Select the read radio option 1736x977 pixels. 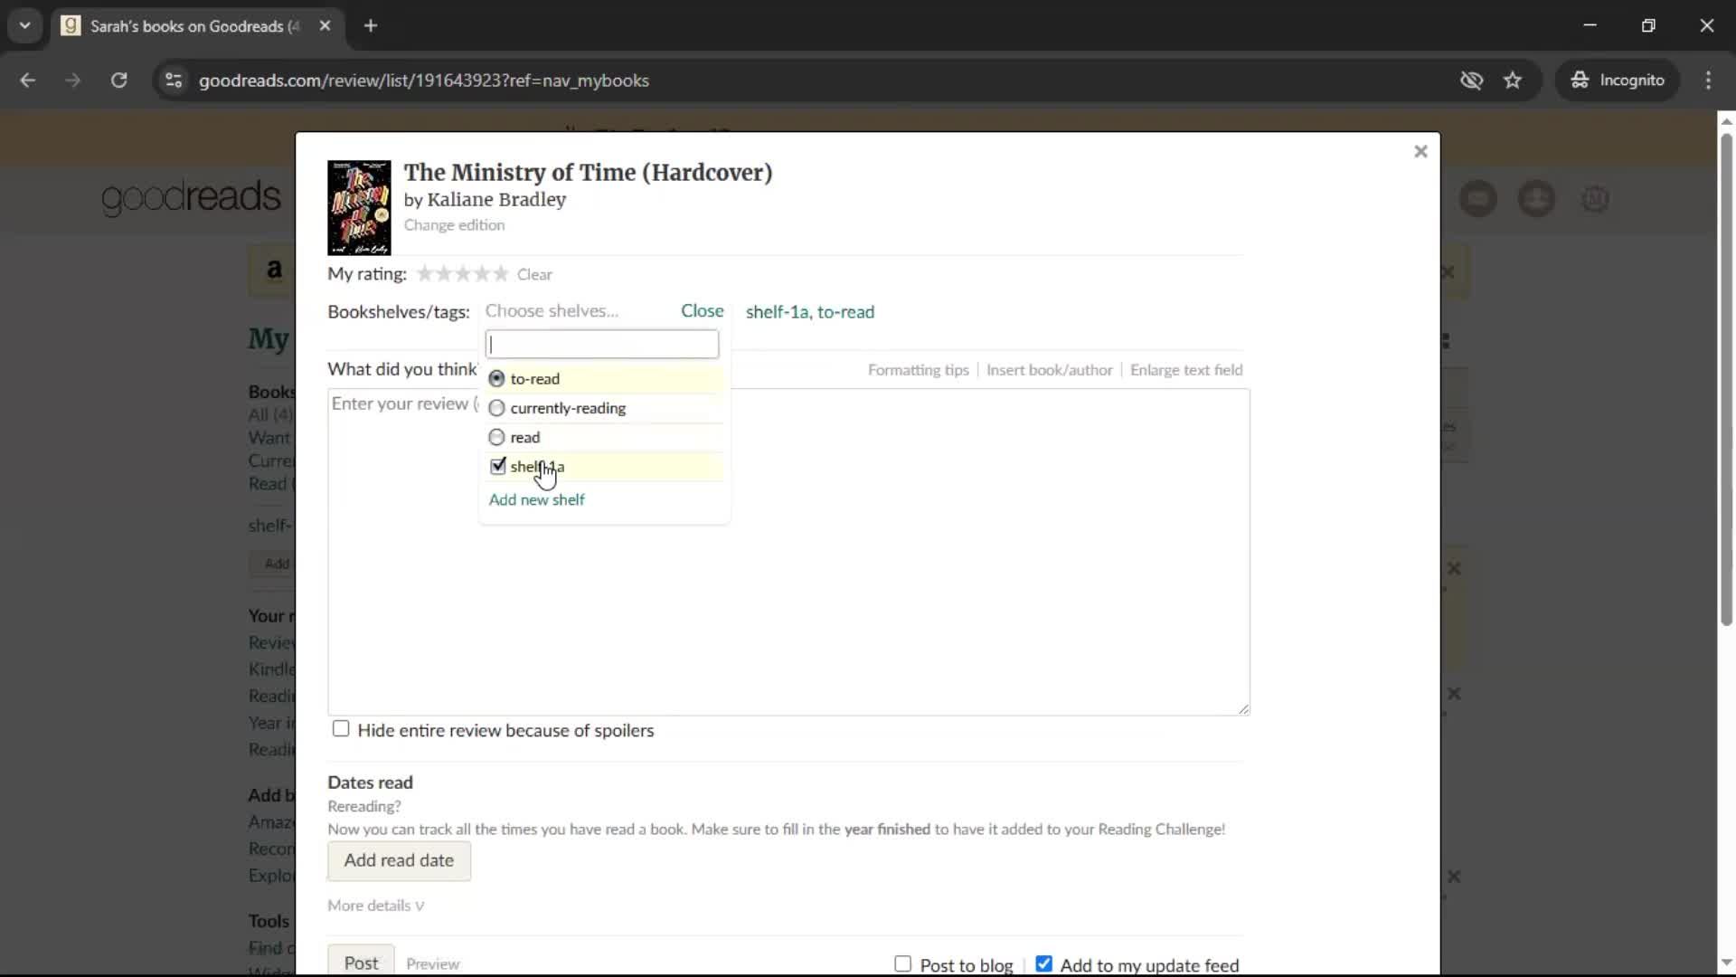[x=496, y=438]
